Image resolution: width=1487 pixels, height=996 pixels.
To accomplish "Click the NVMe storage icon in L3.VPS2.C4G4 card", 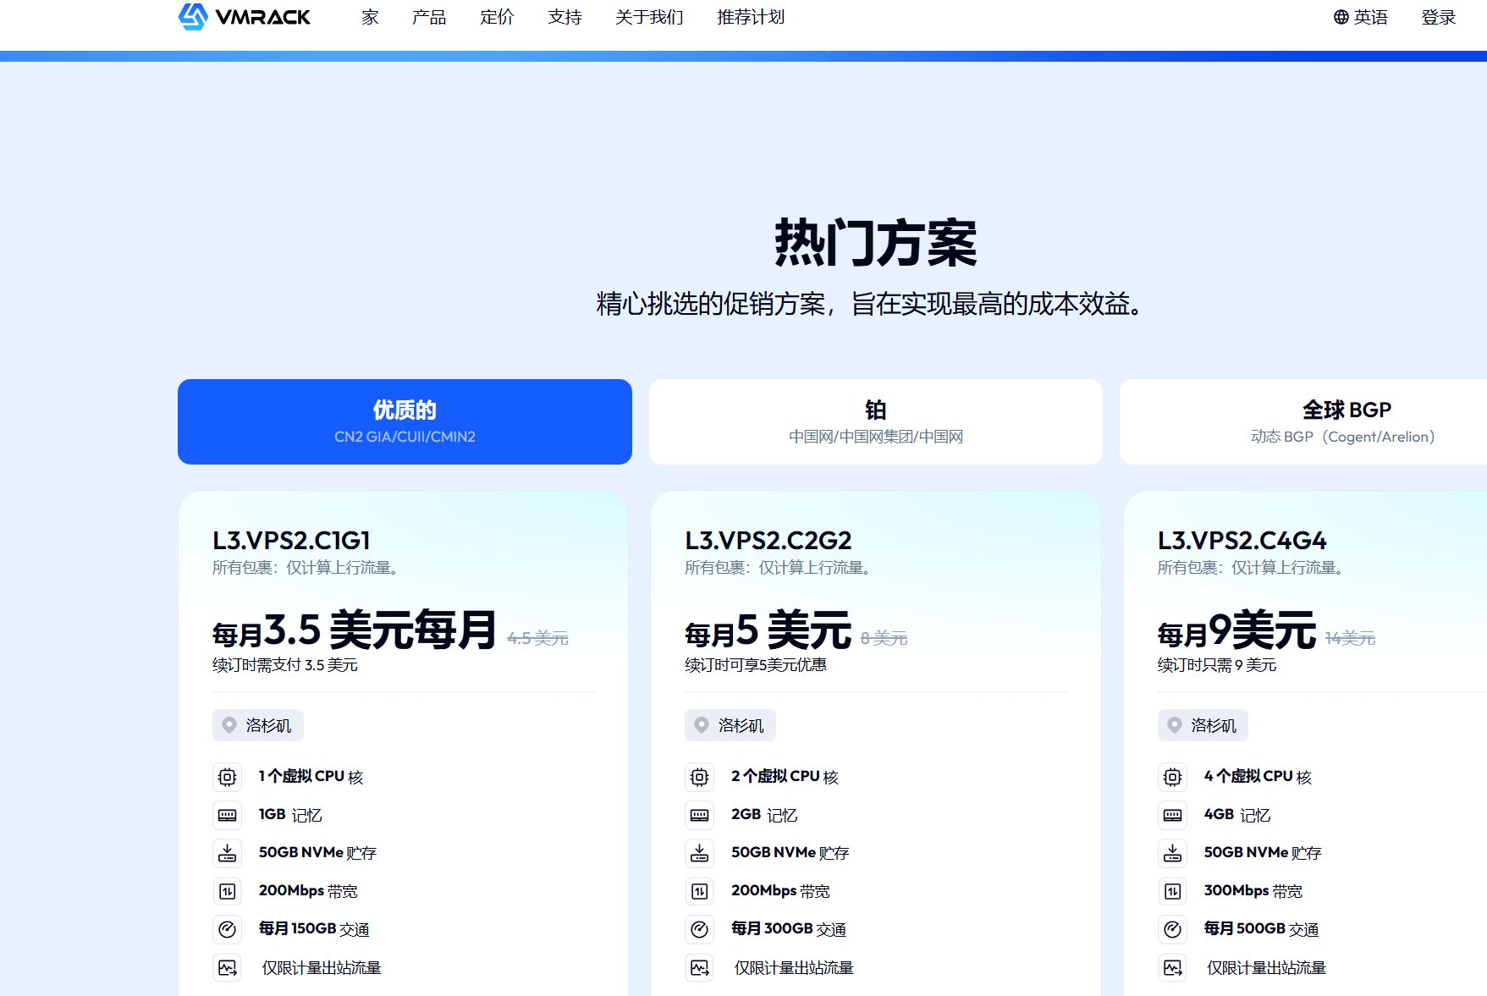I will (x=1172, y=853).
